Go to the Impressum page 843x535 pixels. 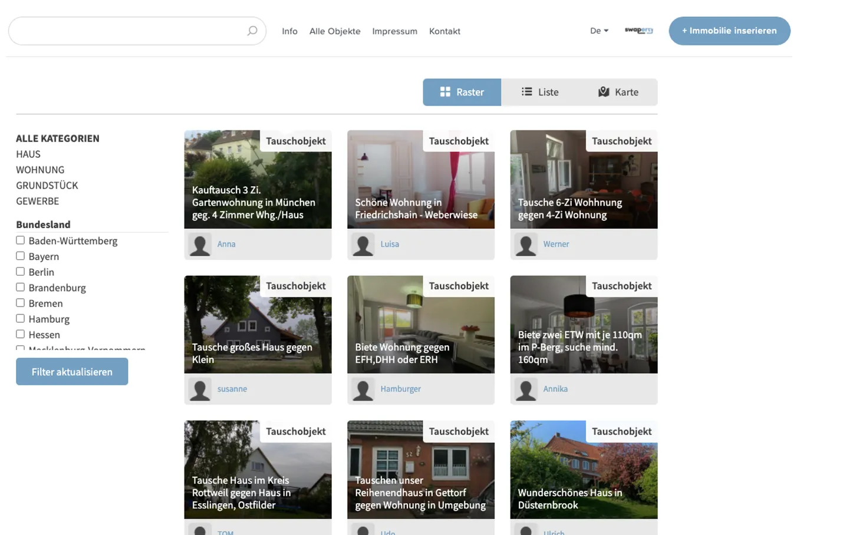point(394,31)
